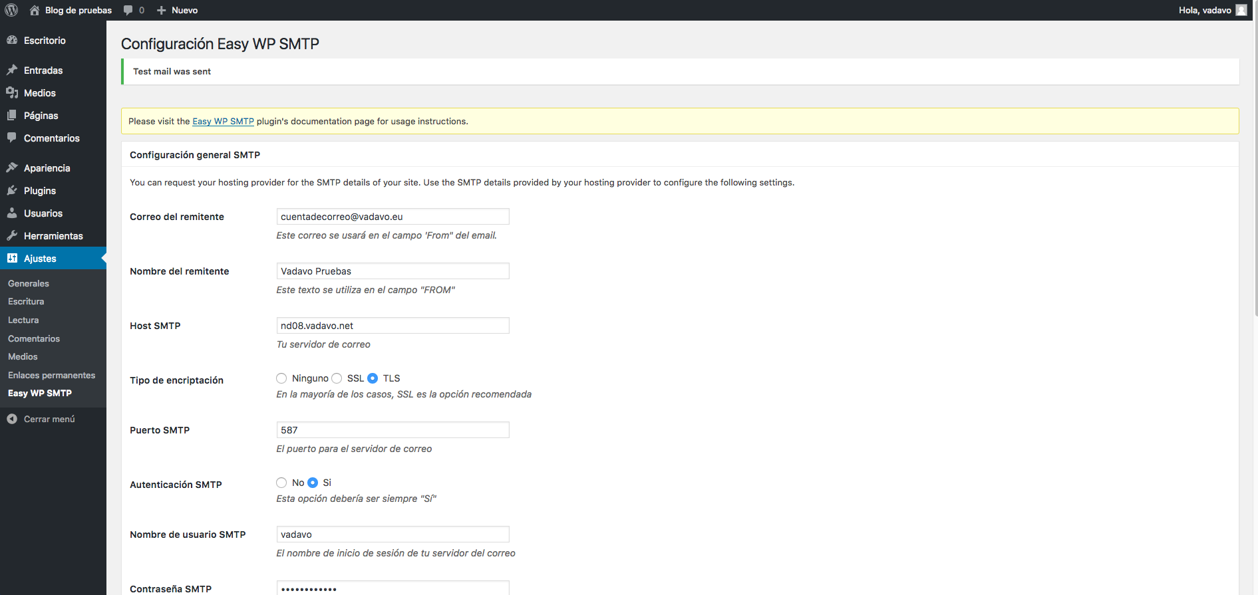Open the vadavo user avatar

[x=1241, y=10]
